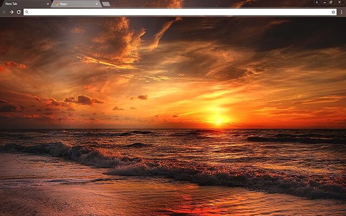Open the Chrome three-dot menu
346x216 pixels.
(341, 11)
